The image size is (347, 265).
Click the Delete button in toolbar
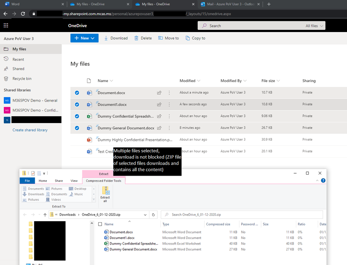pos(143,38)
